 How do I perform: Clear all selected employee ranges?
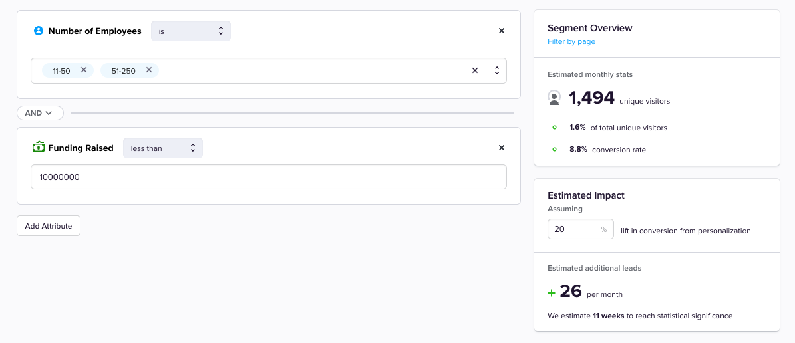point(475,70)
